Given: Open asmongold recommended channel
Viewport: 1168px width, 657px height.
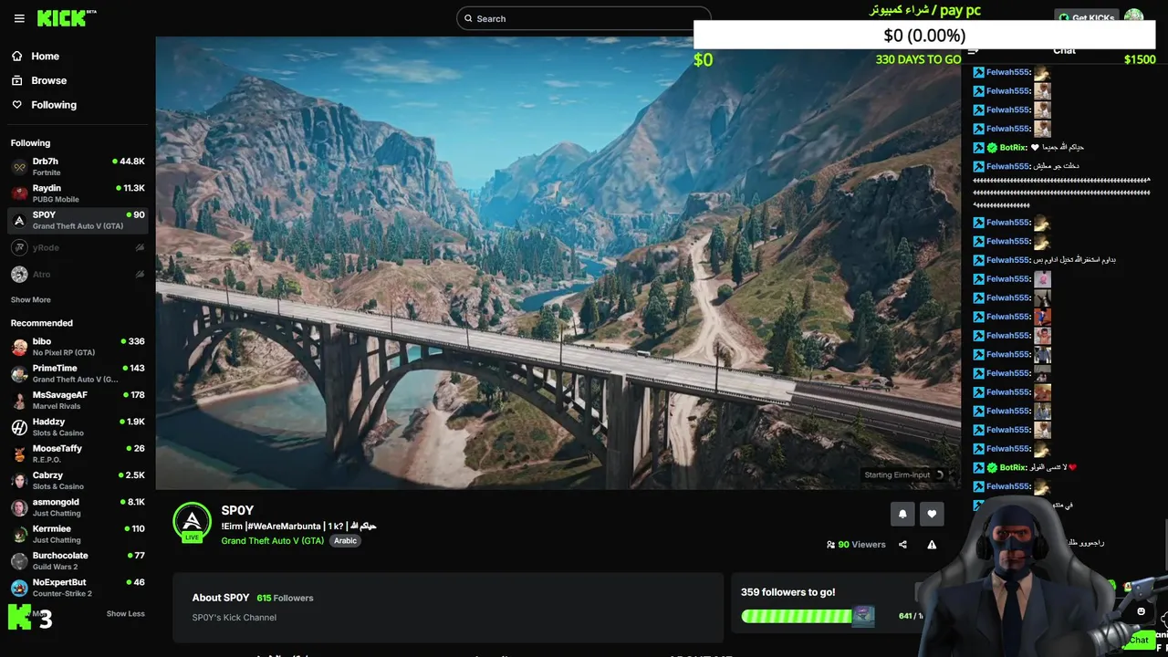Looking at the screenshot, I should point(78,506).
